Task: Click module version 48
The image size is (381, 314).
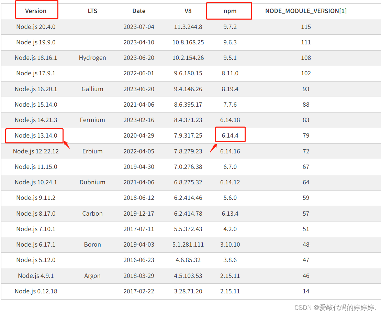Action: pyautogui.click(x=306, y=245)
